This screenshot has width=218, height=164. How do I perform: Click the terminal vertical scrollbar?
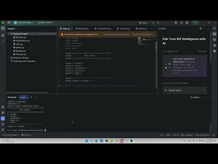tap(210, 128)
